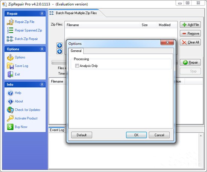Maximize the ZipRepair Pro window
This screenshot has width=207, height=172.
click(x=187, y=3)
